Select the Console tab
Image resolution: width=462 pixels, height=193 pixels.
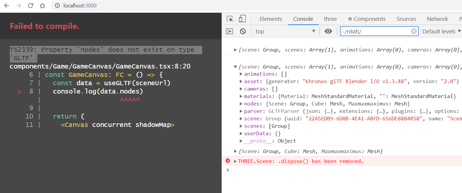[x=303, y=19]
